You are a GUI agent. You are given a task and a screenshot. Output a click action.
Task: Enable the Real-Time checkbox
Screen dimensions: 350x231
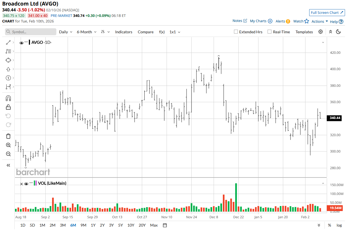point(270,32)
